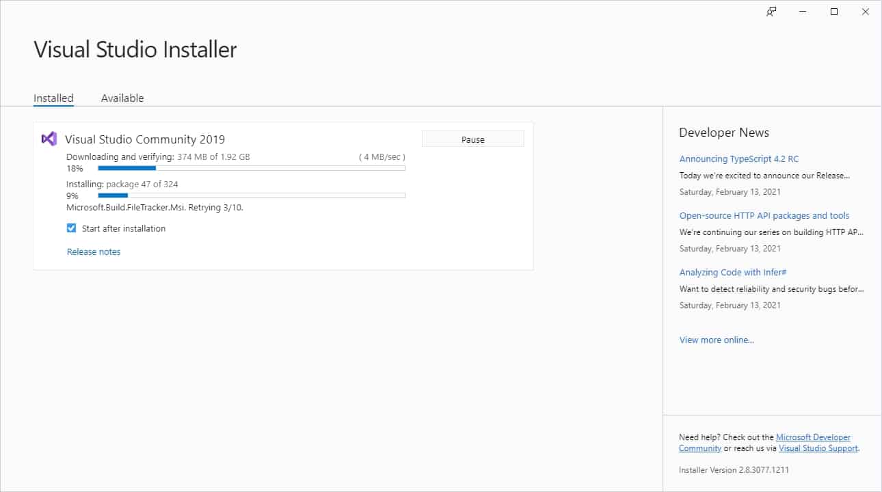Click the Visual Studio Community purple logo icon
The height and width of the screenshot is (492, 882).
tap(49, 139)
